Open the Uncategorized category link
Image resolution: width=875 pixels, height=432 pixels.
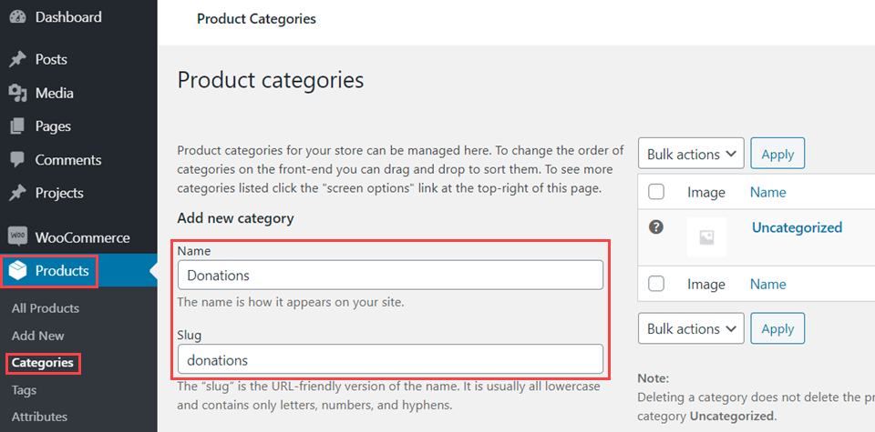click(797, 227)
